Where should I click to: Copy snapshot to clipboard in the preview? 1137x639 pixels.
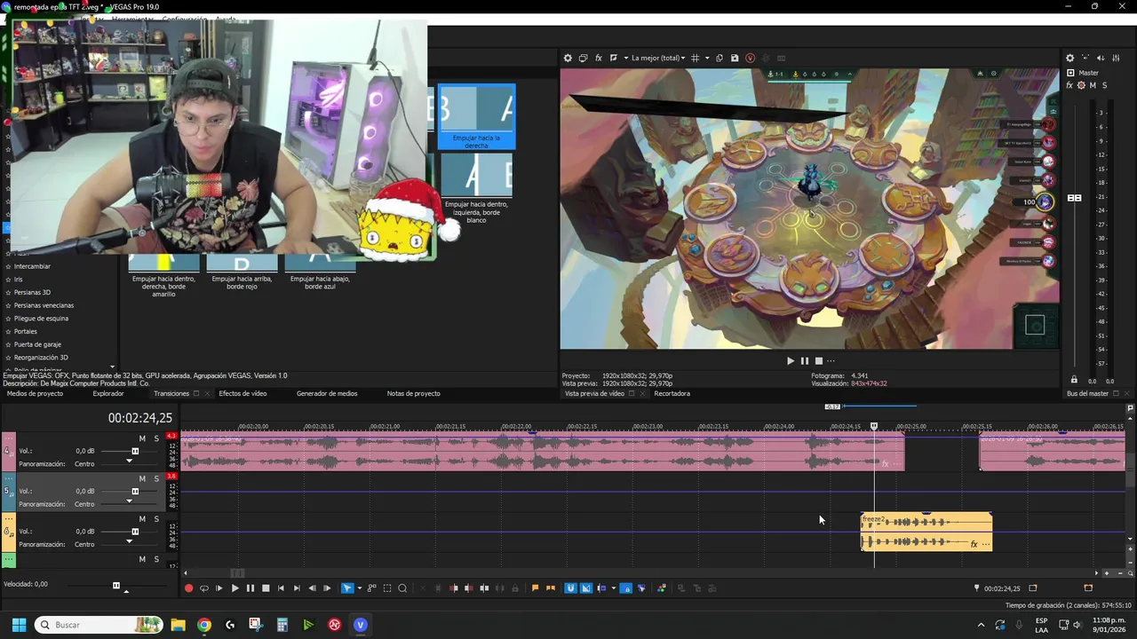(720, 58)
